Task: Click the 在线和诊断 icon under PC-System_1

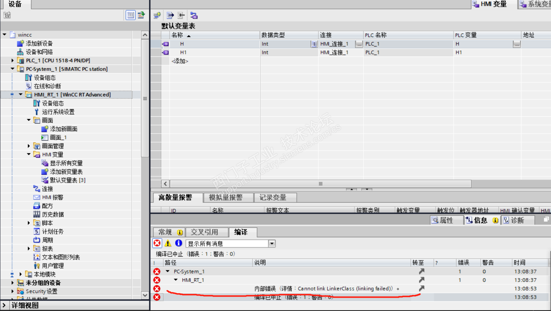Action: 28,86
